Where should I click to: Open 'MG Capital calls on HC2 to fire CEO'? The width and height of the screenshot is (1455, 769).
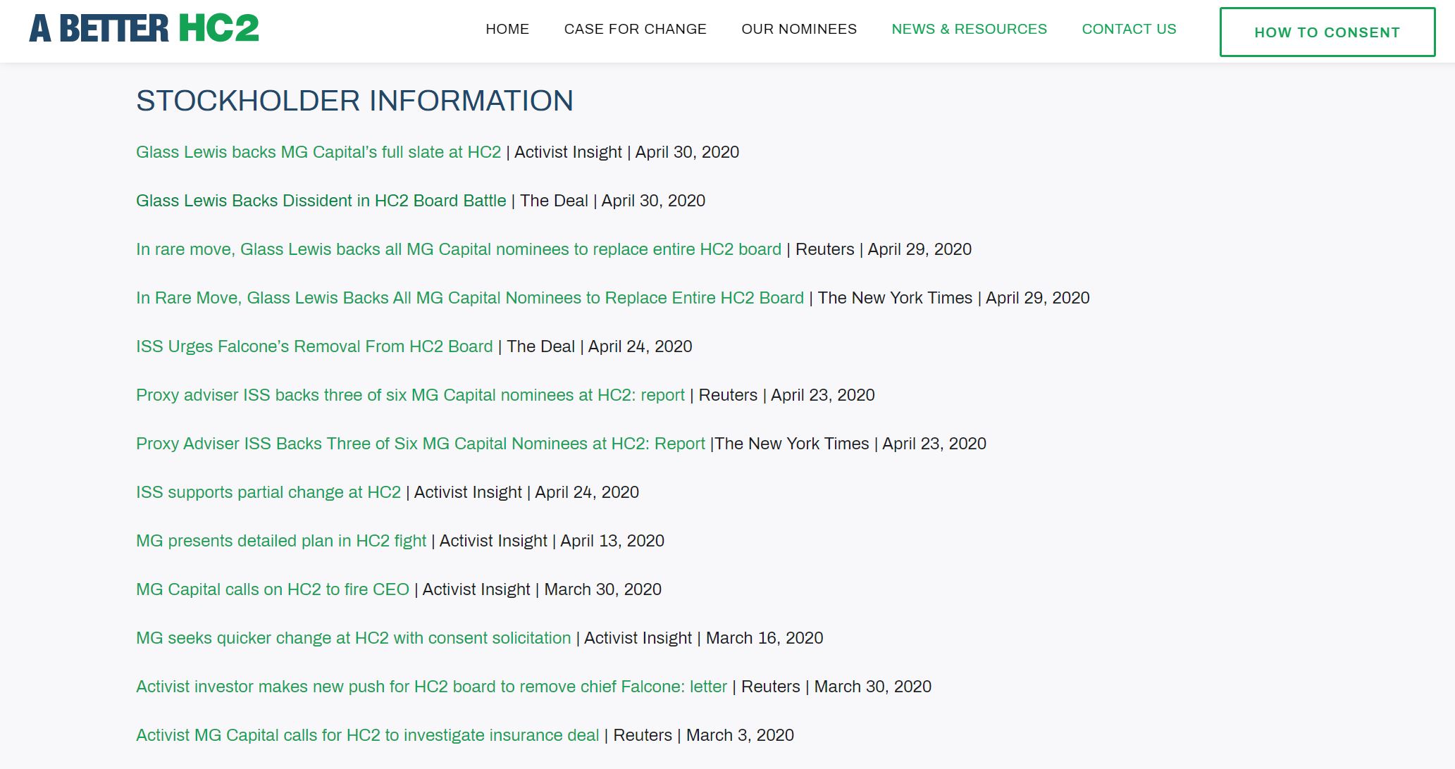272,589
